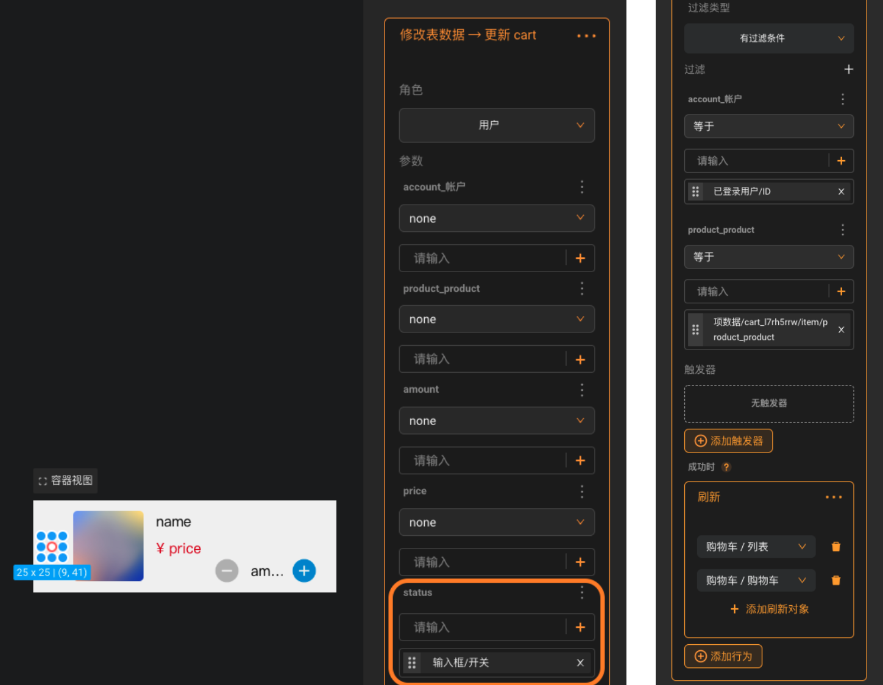This screenshot has width=883, height=685.
Task: Select the ¥ price text in canvas
Action: [x=179, y=549]
